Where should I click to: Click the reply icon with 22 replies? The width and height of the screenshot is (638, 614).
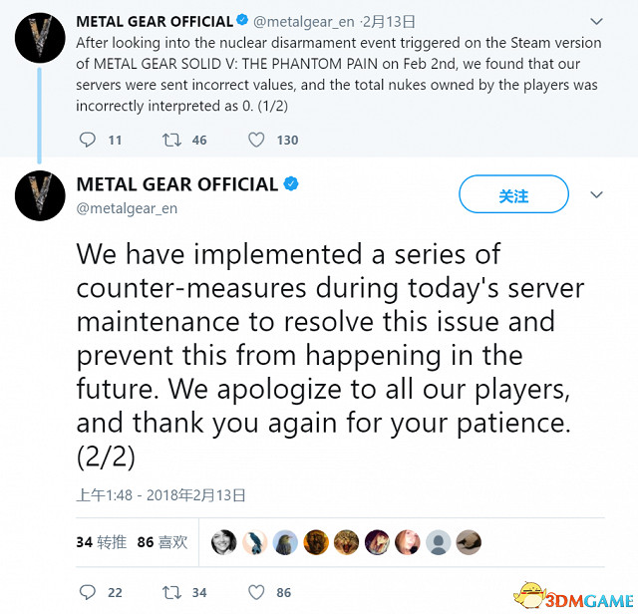point(87,592)
